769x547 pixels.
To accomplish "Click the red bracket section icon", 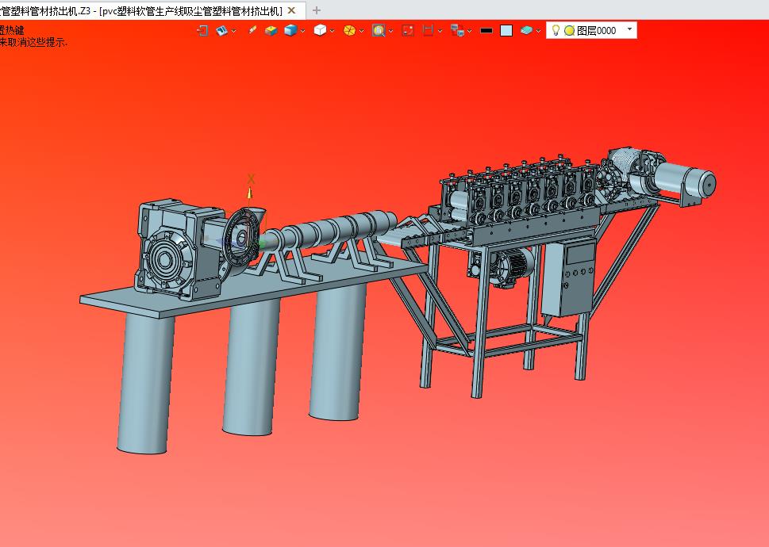I will tap(428, 30).
